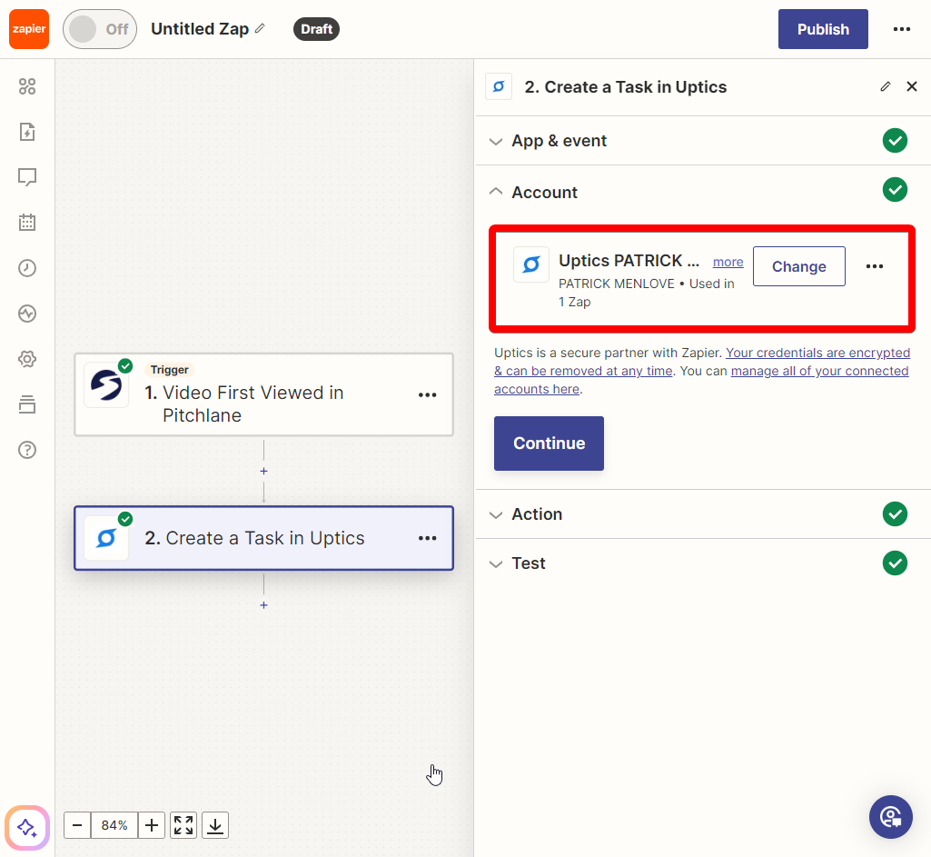The width and height of the screenshot is (931, 857).
Task: Fit the canvas to view icon
Action: click(183, 825)
